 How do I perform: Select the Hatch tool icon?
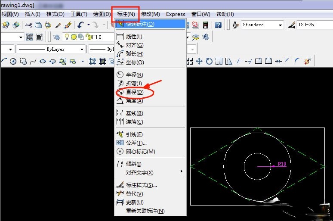(92, 62)
